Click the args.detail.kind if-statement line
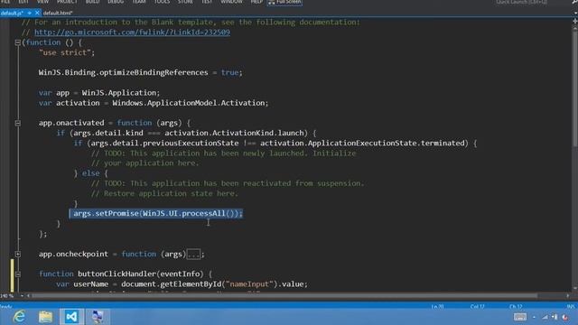The width and height of the screenshot is (578, 325). 186,133
